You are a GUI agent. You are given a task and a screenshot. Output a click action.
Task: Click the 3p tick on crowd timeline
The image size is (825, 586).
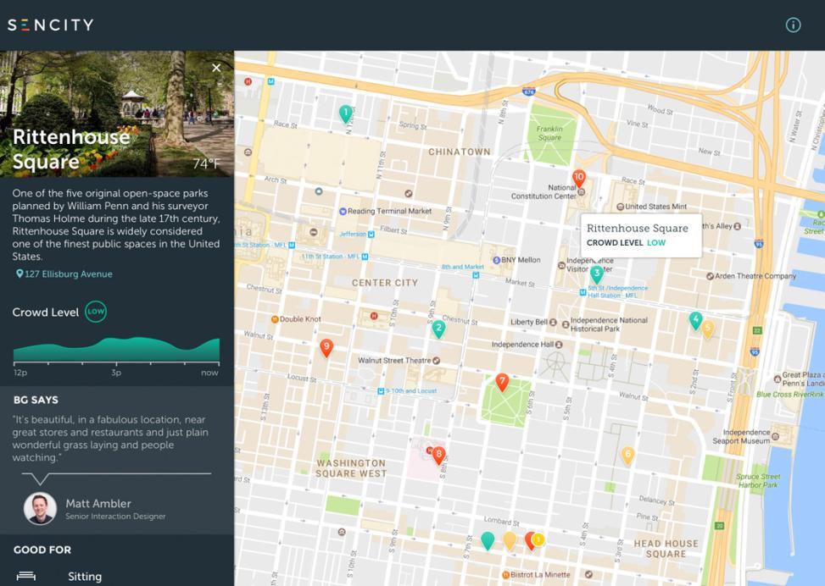[x=116, y=372]
